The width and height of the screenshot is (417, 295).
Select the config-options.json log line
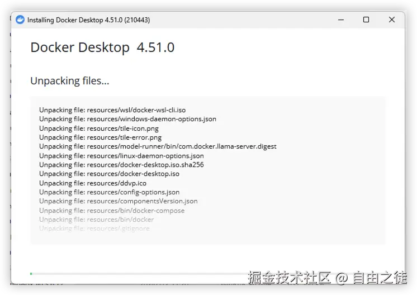click(x=110, y=192)
